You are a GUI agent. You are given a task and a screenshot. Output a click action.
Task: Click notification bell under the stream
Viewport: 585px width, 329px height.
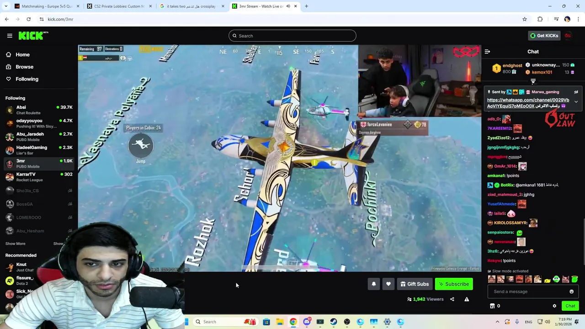tap(373, 284)
